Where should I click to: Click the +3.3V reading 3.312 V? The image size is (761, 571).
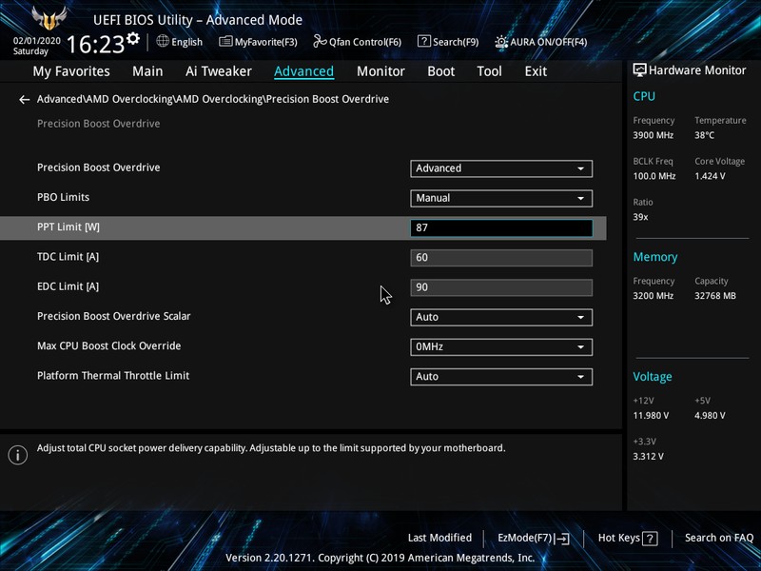(x=648, y=456)
